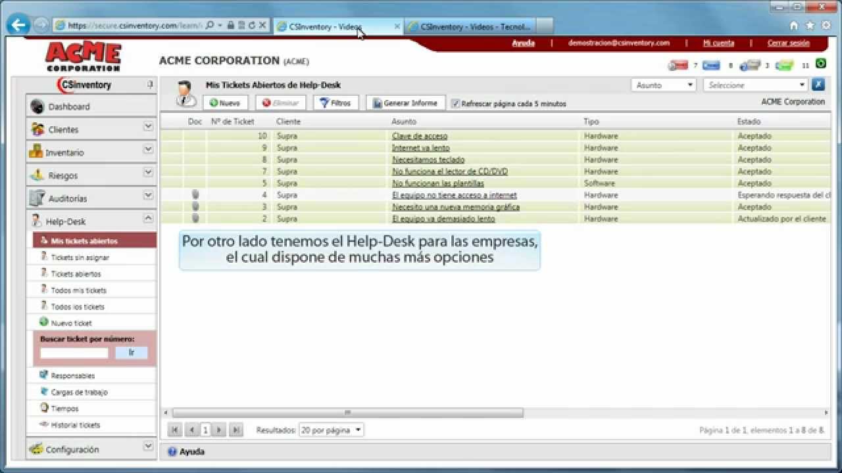Image resolution: width=842 pixels, height=473 pixels.
Task: Open the Seleccione dropdown
Action: [755, 85]
